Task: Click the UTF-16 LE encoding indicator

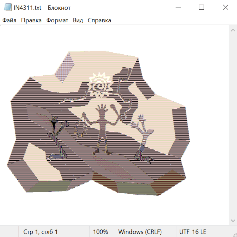Action: pos(192,232)
